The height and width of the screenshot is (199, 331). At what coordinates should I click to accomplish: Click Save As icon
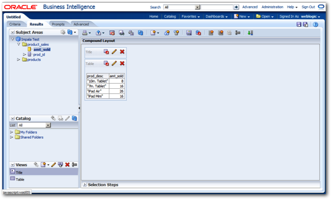pyautogui.click(x=306, y=24)
